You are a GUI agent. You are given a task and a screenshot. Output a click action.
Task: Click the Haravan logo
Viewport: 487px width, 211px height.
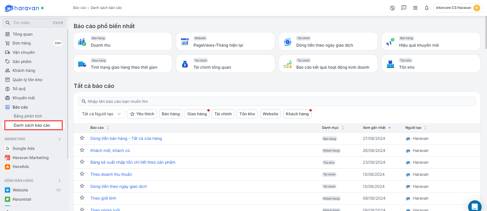click(x=22, y=8)
